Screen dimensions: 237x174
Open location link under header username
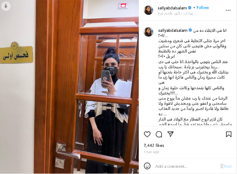175,13
